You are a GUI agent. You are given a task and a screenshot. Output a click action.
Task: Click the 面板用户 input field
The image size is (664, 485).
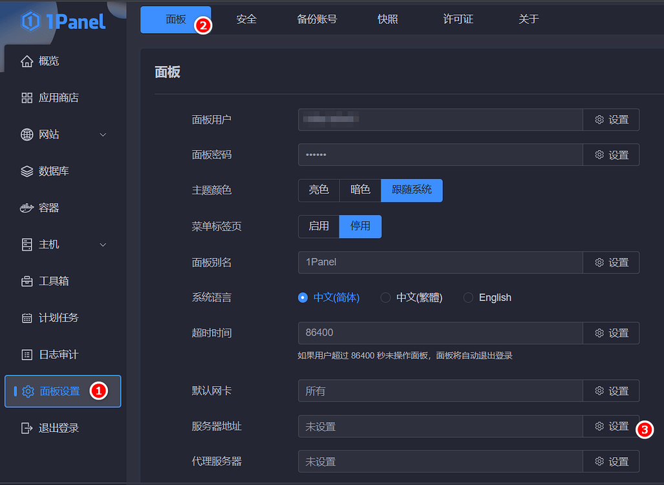point(440,120)
